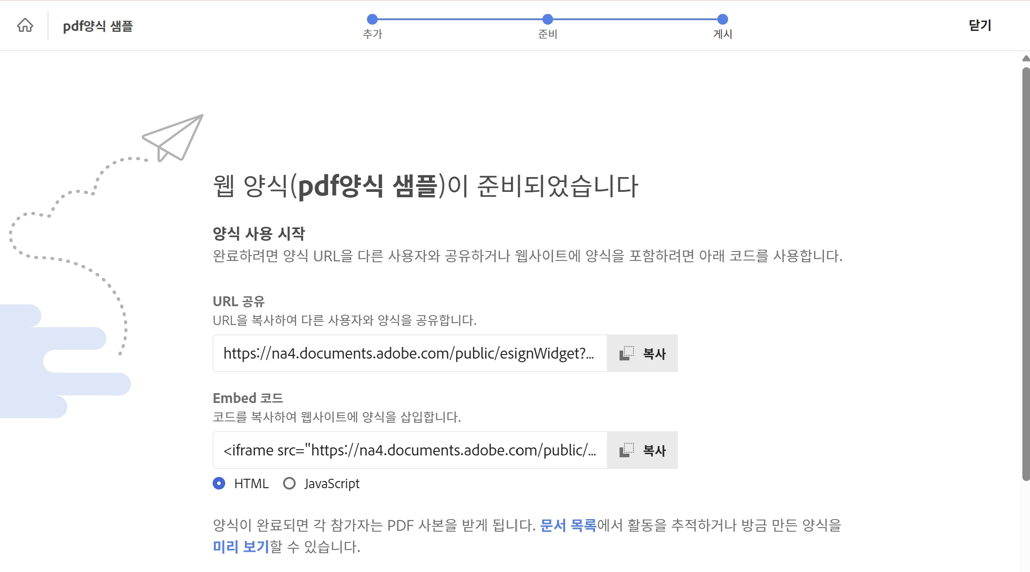This screenshot has height=572, width=1030.
Task: Jump to the 추가 step marker
Action: 372,19
